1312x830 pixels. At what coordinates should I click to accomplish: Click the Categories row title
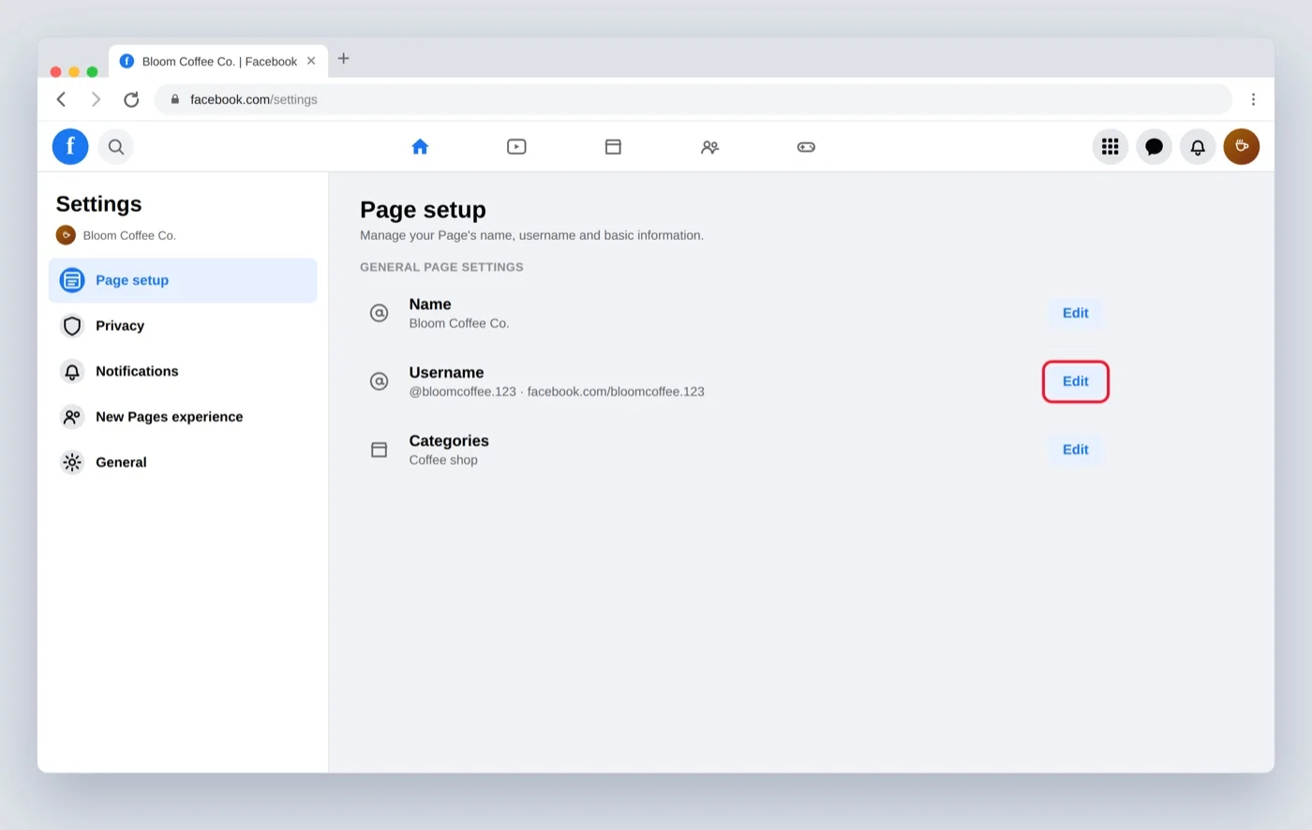pos(449,441)
